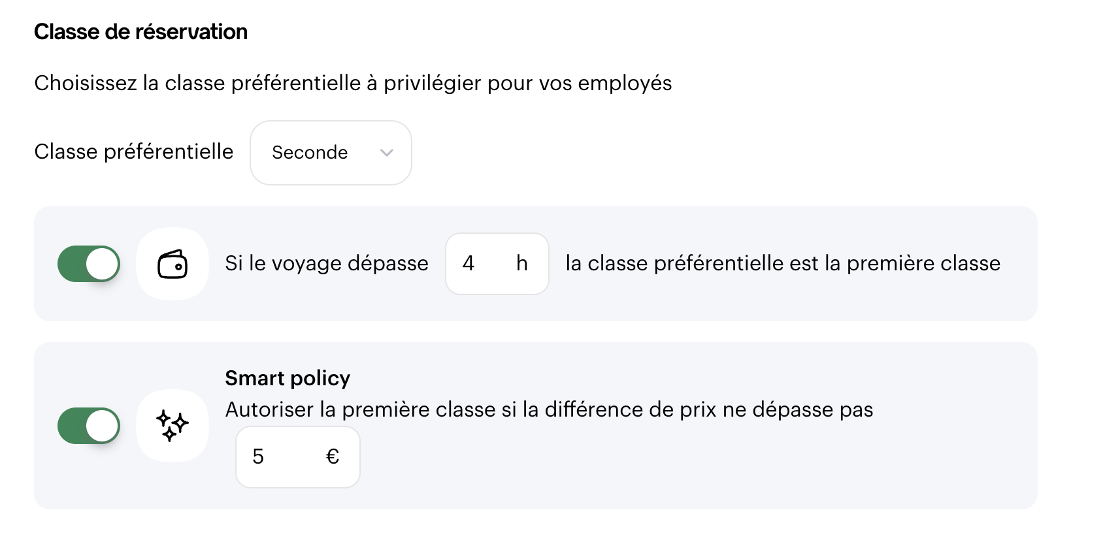Click "la classe préférentielle est la première classe"
This screenshot has width=1120, height=542.
(x=783, y=263)
